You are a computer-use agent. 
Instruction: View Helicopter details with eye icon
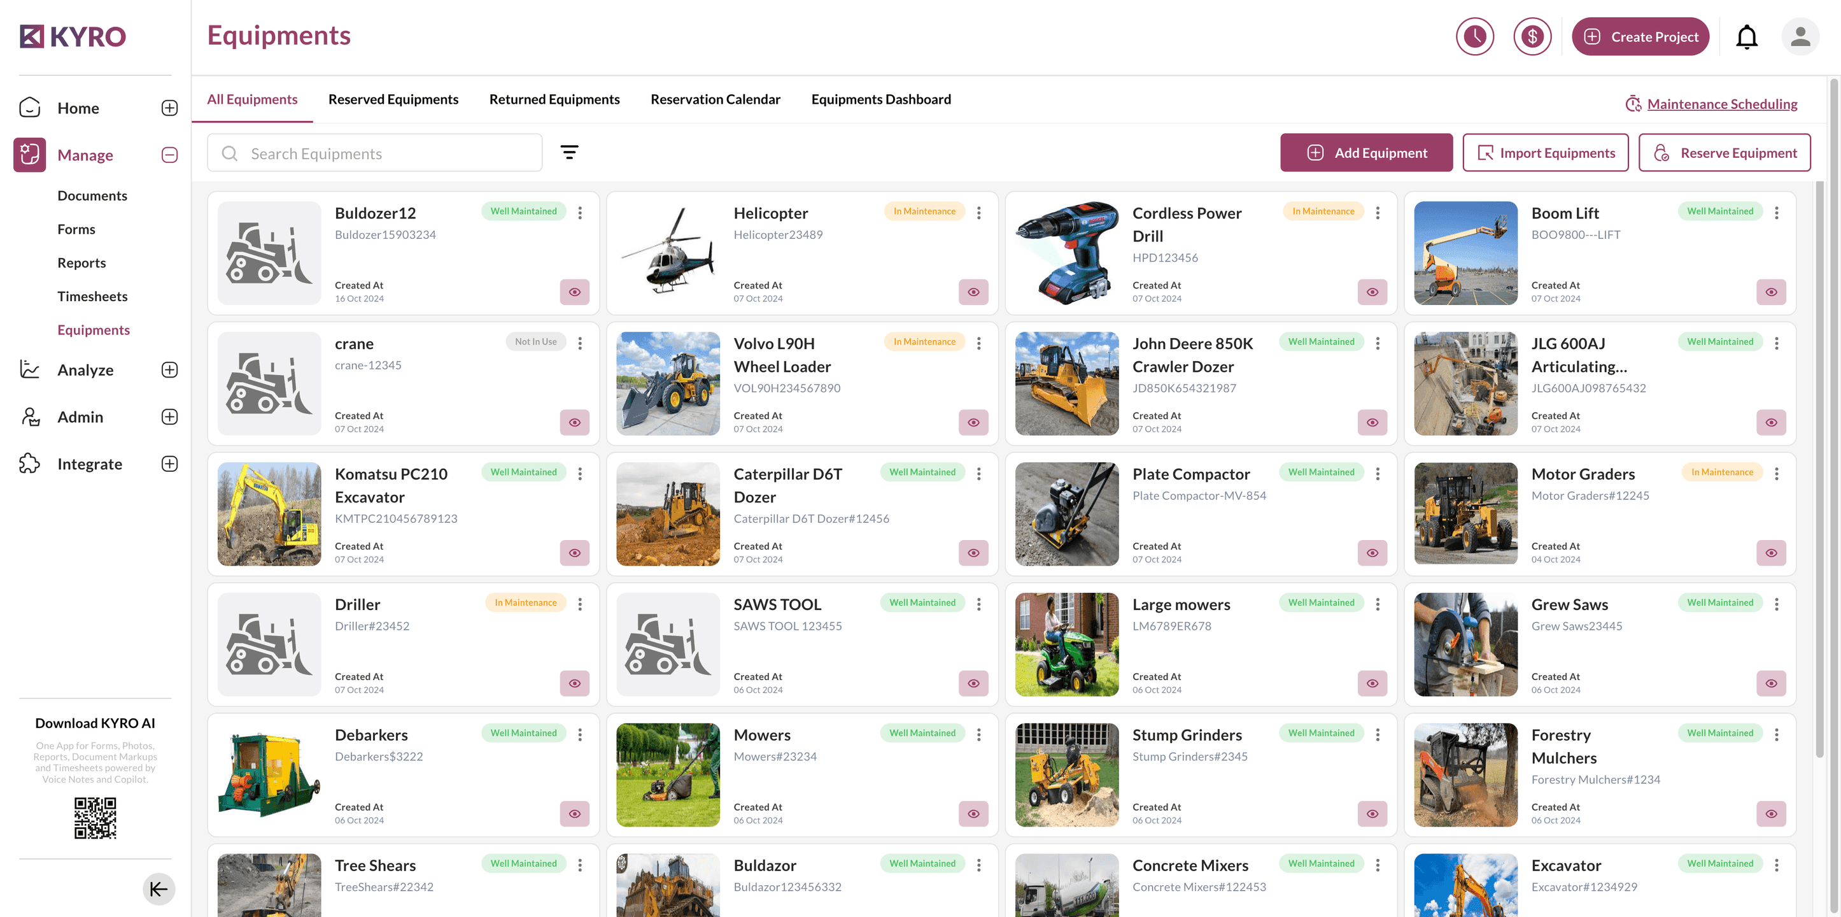coord(973,292)
